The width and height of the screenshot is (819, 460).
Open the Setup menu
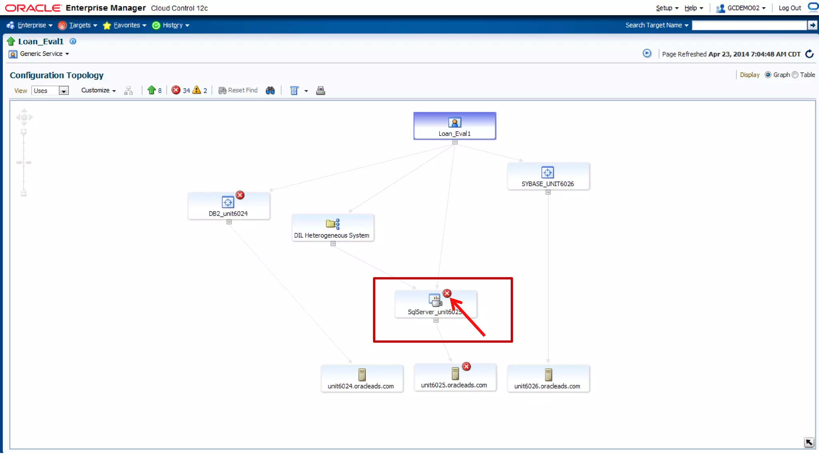[667, 8]
